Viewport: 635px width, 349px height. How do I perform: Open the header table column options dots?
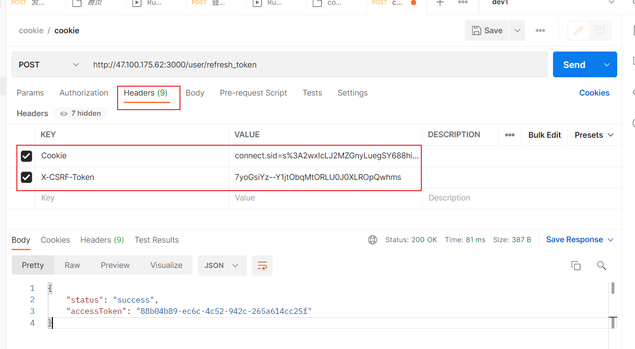coord(510,135)
